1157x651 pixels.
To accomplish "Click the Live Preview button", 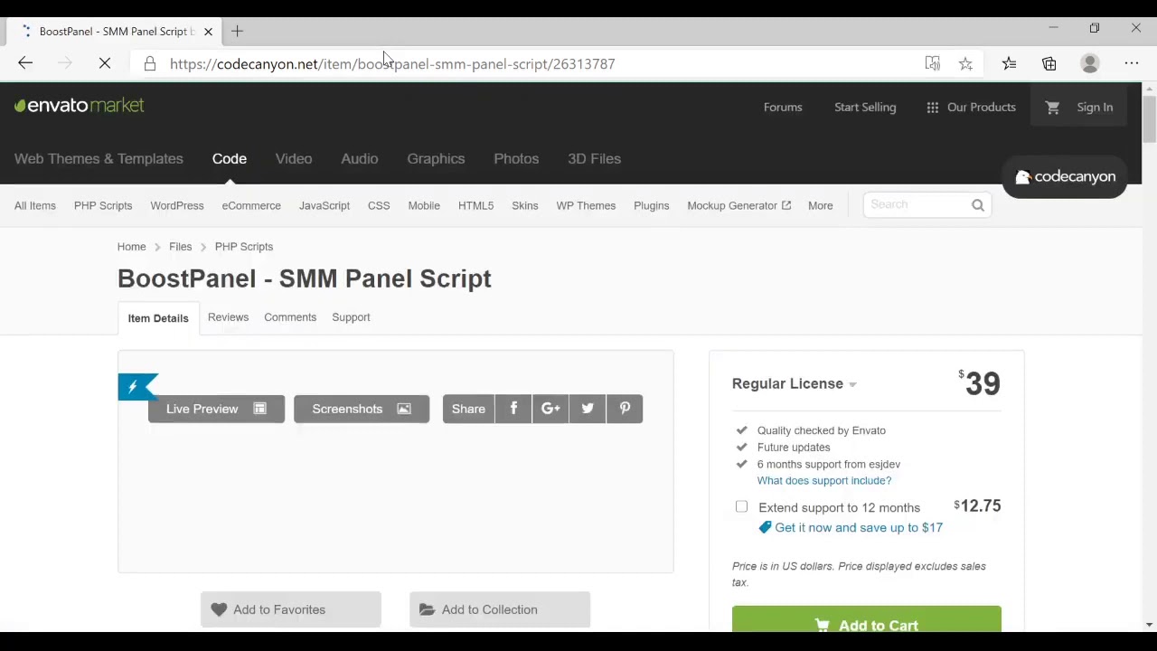I will tap(216, 409).
